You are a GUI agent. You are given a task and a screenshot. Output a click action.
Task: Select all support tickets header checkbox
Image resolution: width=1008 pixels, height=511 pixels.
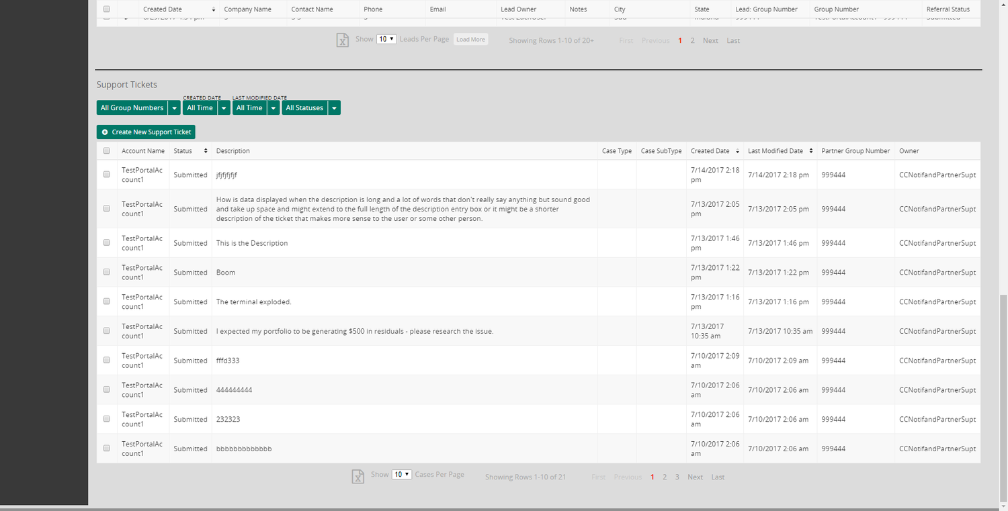click(106, 151)
